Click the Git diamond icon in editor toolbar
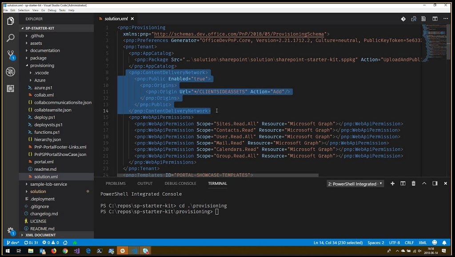This screenshot has height=257, width=455. (403, 19)
